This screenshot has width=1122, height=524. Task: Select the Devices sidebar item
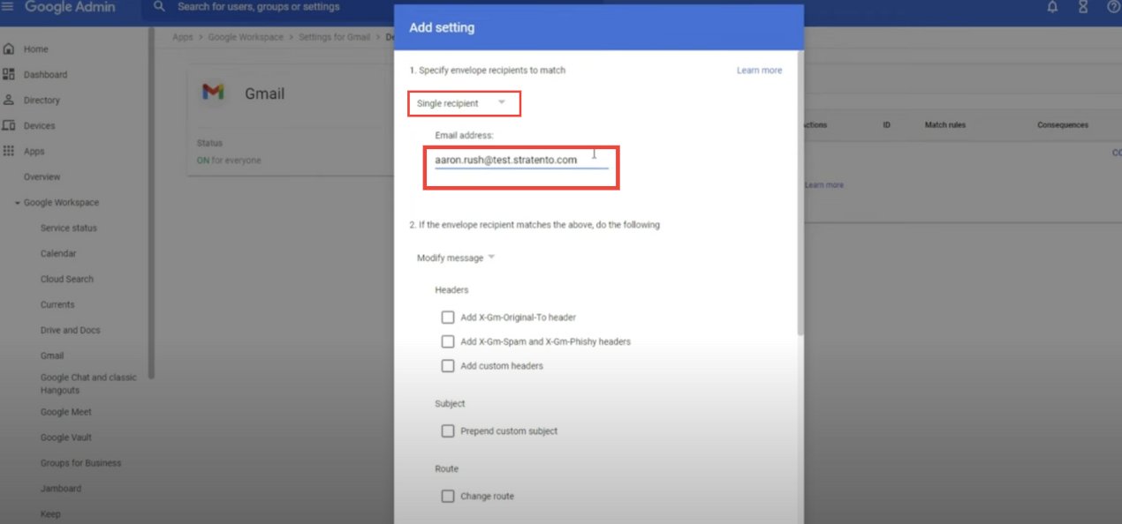click(40, 125)
